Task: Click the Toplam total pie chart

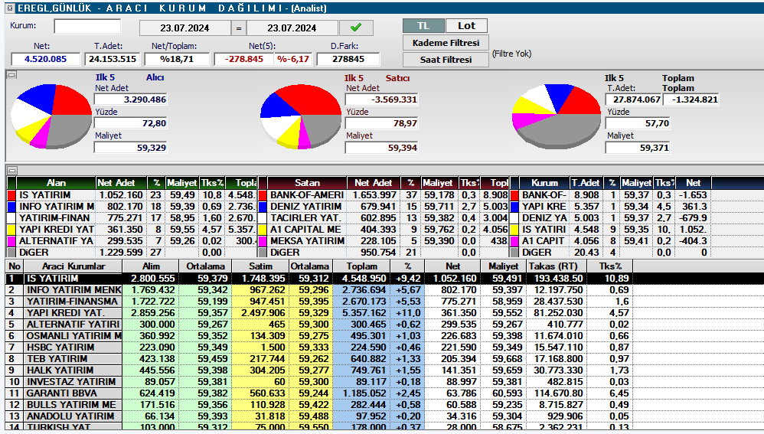Action: tap(556, 116)
